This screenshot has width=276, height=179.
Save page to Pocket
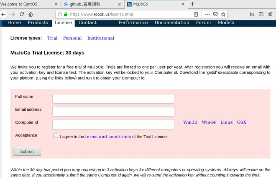pyautogui.click(x=215, y=15)
